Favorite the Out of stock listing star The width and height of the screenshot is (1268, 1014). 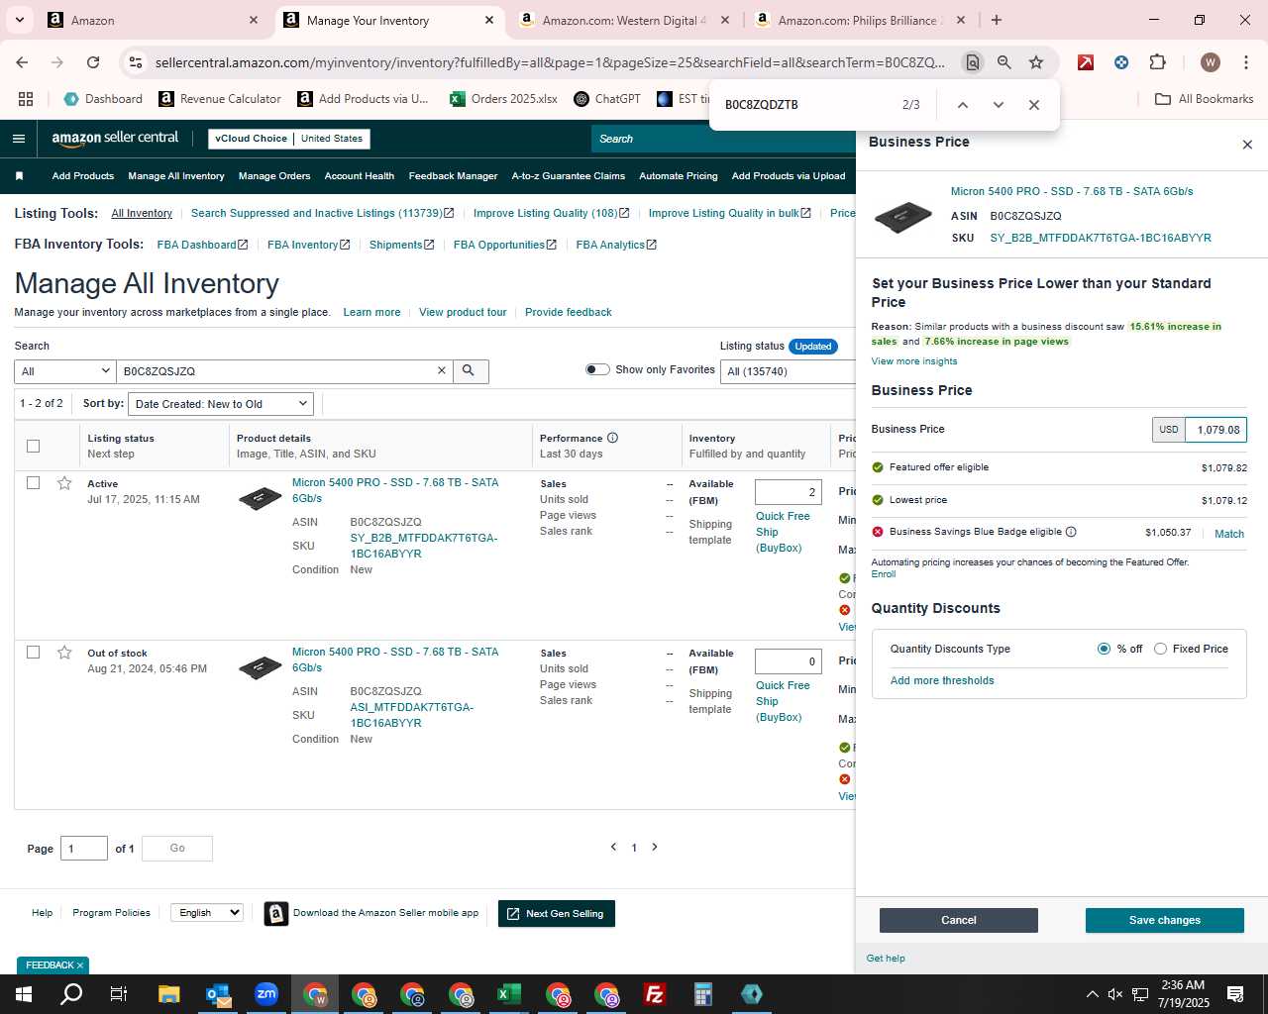point(64,653)
